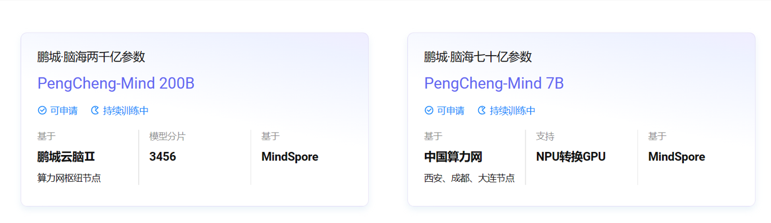Click the 鹏城·脑海七十亿参数 subtitle

coord(478,57)
